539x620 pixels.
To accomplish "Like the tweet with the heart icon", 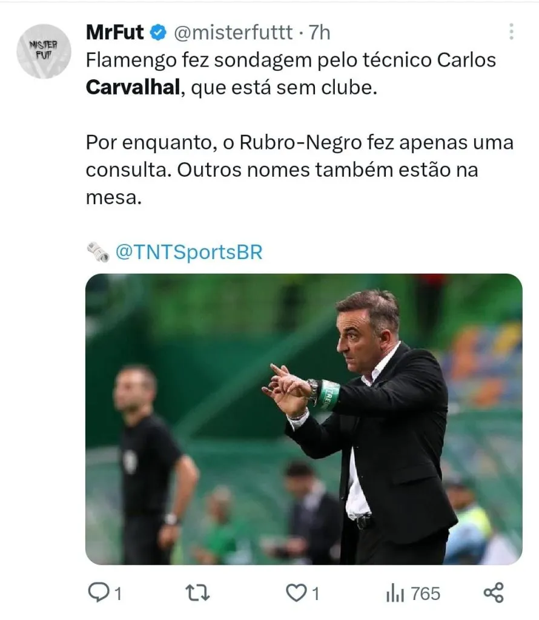I will [296, 593].
